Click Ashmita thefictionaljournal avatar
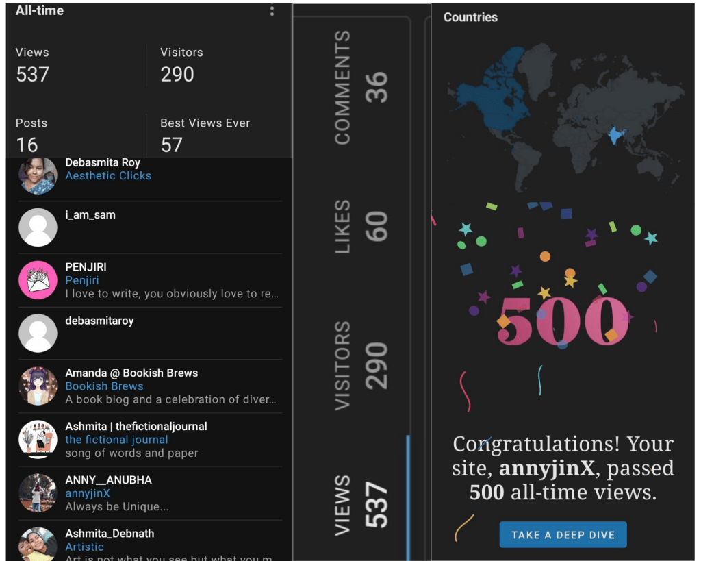Screen dimensions: 701x561 point(38,439)
